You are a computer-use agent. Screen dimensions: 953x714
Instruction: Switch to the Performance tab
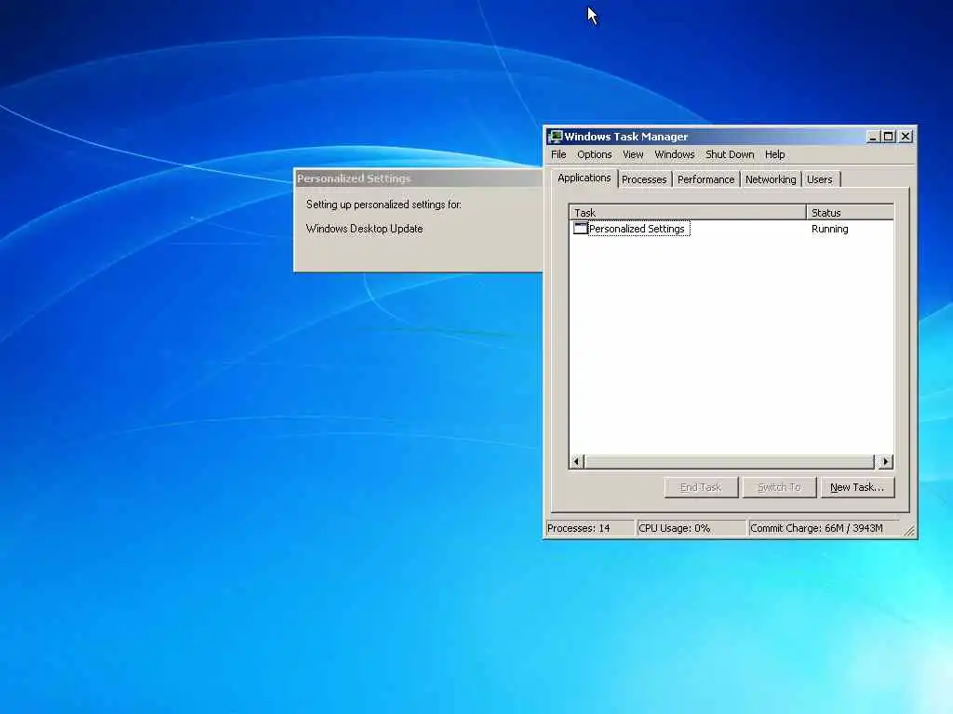pos(705,179)
